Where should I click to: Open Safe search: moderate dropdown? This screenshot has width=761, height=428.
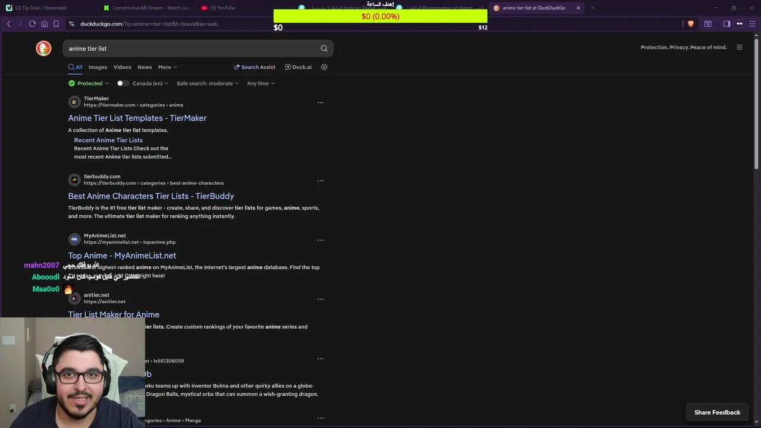tap(207, 83)
